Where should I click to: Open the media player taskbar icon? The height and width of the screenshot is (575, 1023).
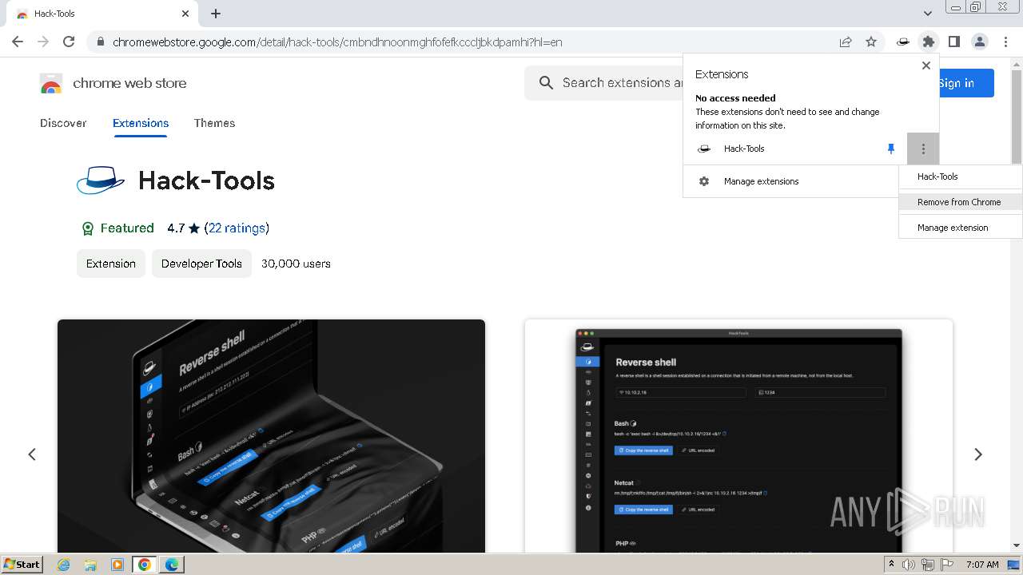pyautogui.click(x=117, y=565)
